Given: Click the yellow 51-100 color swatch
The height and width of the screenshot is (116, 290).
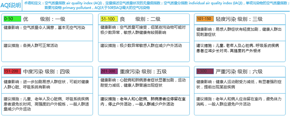Looking at the screenshot, I should [x=109, y=19].
